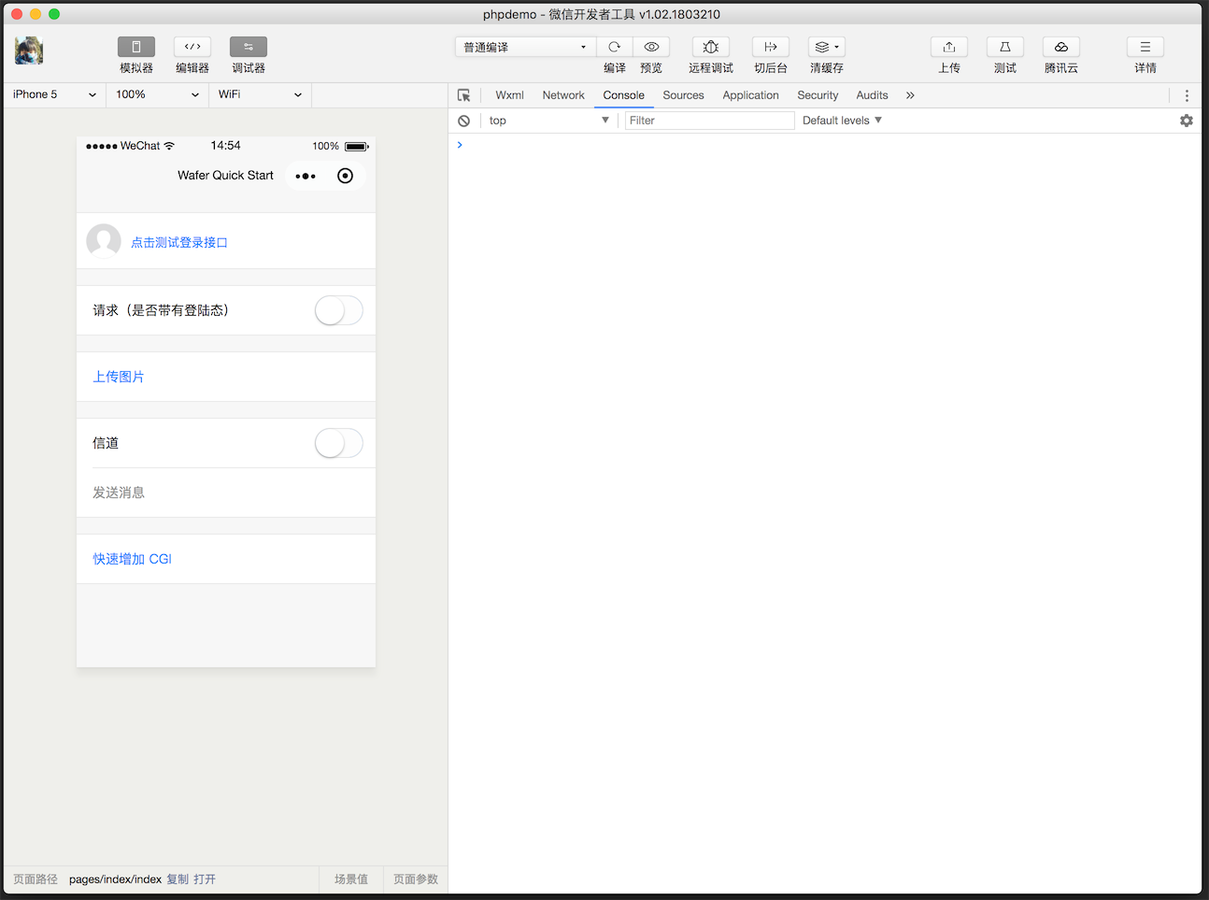Open remote debugging bug icon
This screenshot has width=1209, height=900.
click(710, 47)
